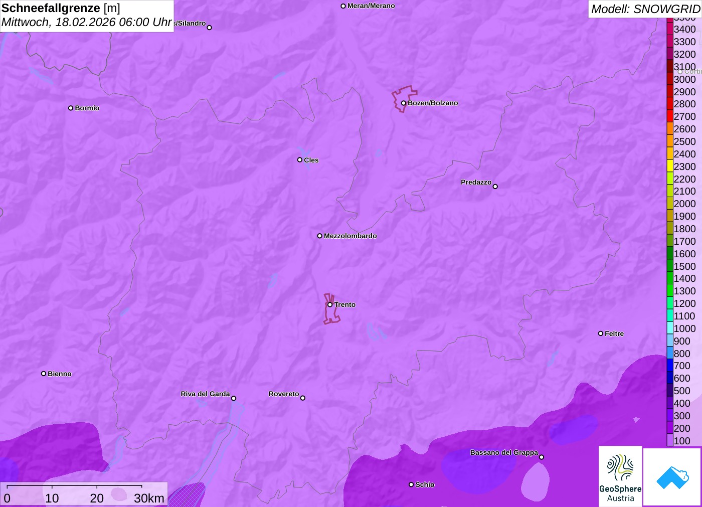Click the 30km scale bar label
Screen dimensions: 702x507
[x=149, y=498]
